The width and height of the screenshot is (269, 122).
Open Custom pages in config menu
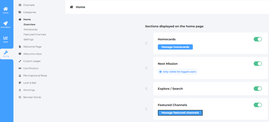[x=32, y=61]
